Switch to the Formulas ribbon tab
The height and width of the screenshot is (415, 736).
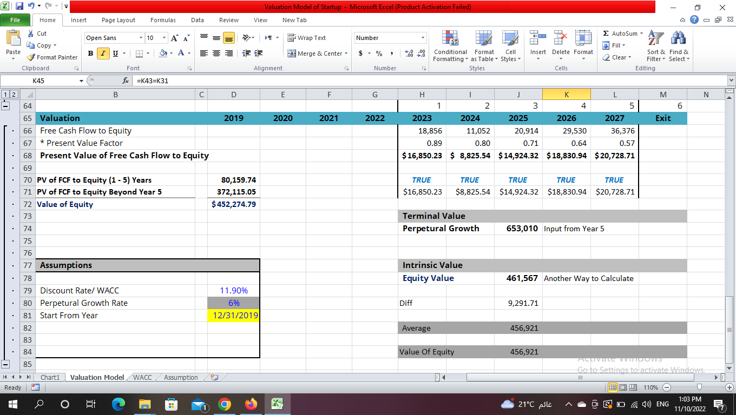coord(163,20)
